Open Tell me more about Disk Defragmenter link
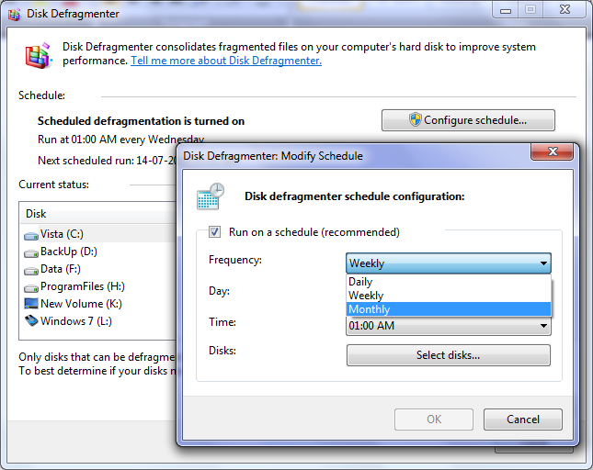 226,61
